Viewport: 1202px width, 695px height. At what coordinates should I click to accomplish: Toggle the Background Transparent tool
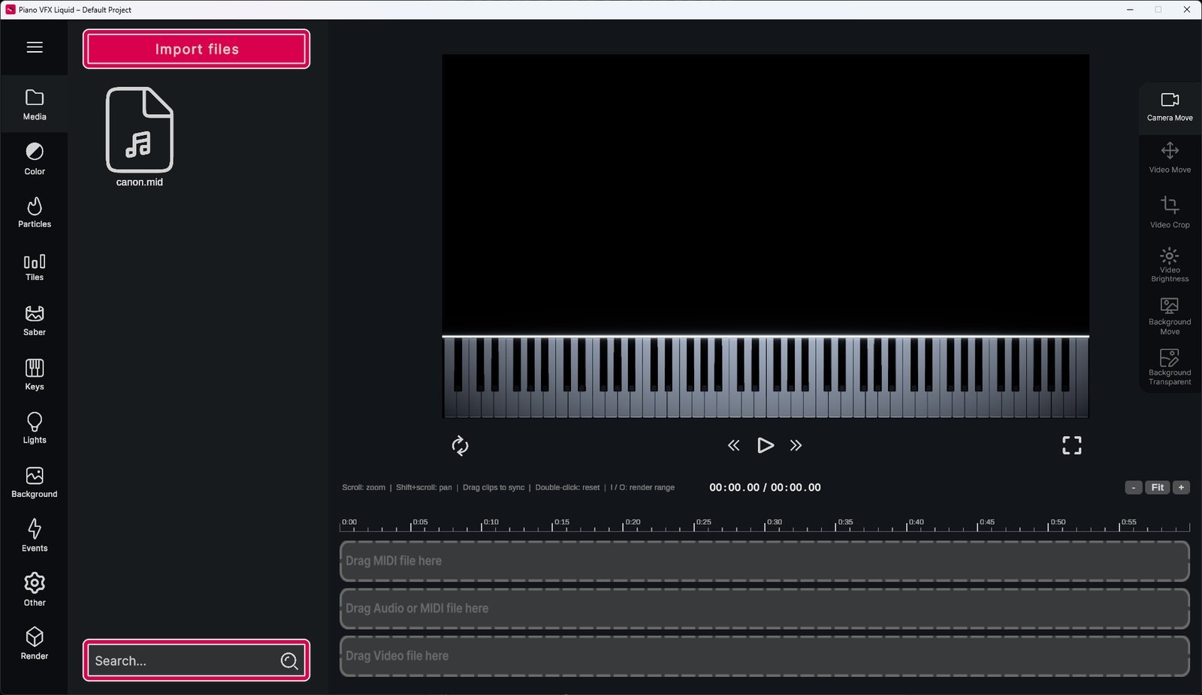click(1170, 367)
